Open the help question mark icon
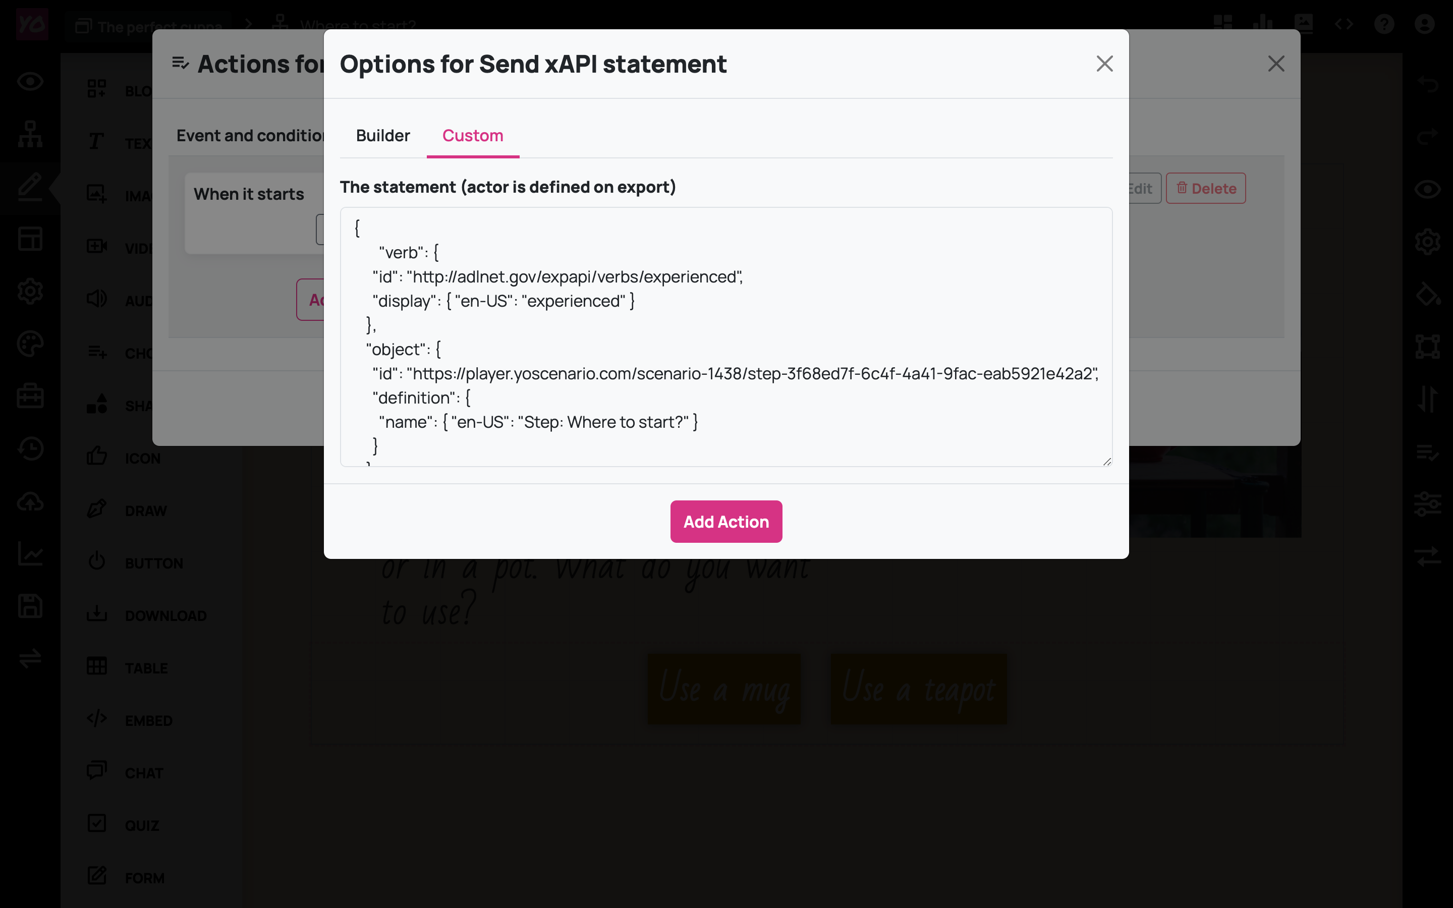The height and width of the screenshot is (908, 1453). coord(1384,24)
